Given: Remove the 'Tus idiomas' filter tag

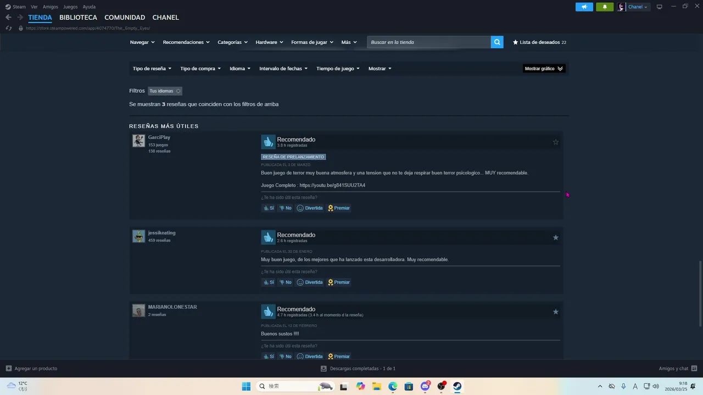Looking at the screenshot, I should click(178, 91).
